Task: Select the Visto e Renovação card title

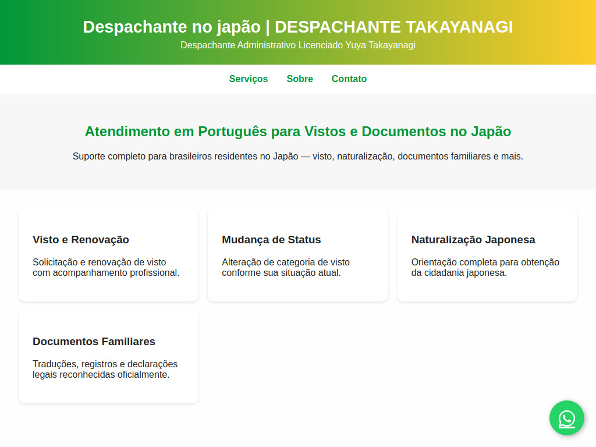Action: tap(81, 240)
